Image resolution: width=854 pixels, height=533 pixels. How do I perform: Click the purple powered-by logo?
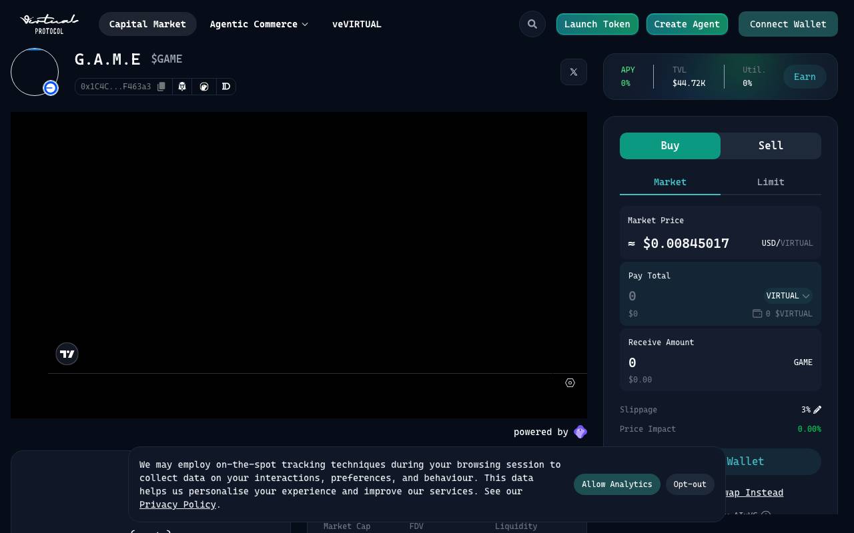tap(580, 432)
